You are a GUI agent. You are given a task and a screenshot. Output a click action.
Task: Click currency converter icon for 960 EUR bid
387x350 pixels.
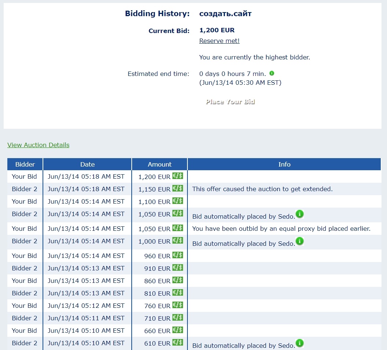pyautogui.click(x=178, y=255)
